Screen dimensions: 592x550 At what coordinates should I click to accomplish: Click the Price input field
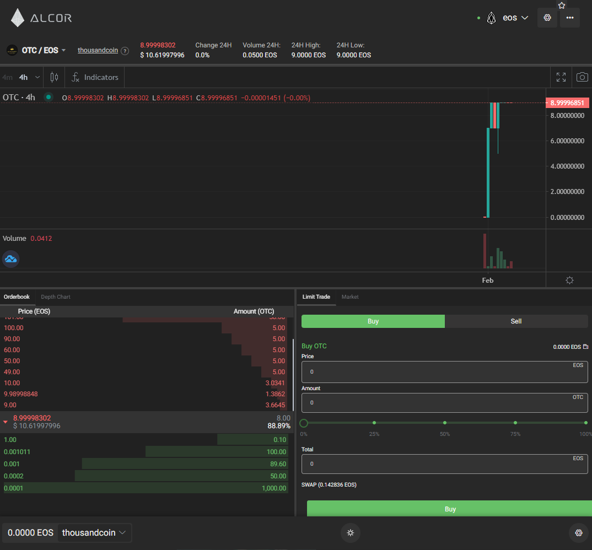[444, 372]
